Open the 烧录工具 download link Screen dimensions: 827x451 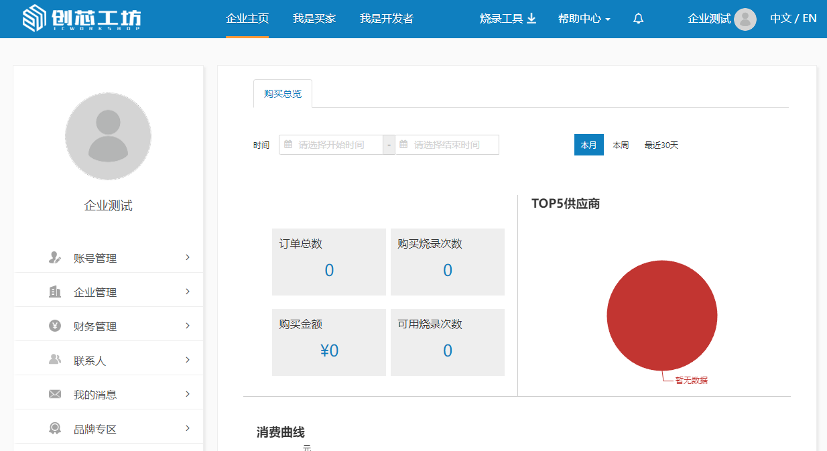pos(508,19)
